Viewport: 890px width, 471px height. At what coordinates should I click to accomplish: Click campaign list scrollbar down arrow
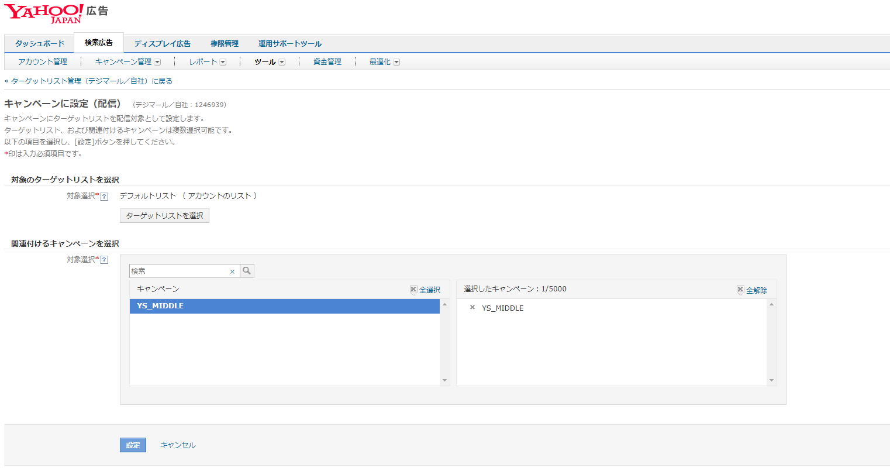[x=444, y=380]
